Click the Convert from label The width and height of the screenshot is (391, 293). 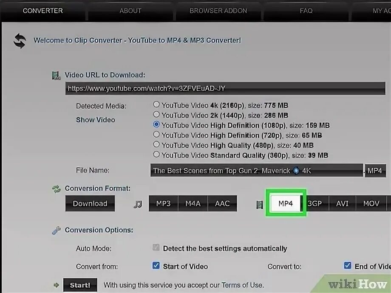point(97,267)
